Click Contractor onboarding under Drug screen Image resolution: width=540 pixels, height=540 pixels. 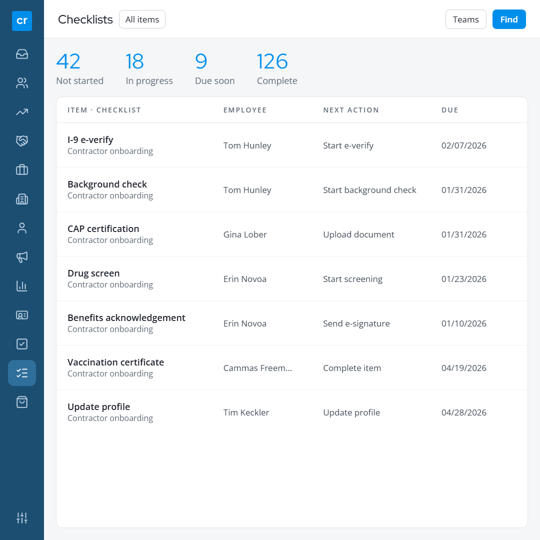click(x=110, y=284)
